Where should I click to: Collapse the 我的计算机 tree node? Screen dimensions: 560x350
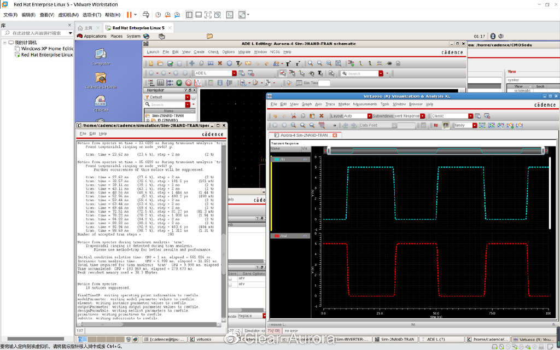[5, 42]
